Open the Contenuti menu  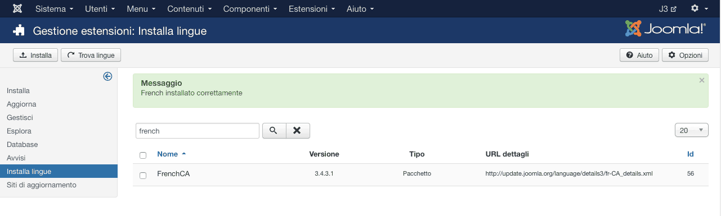[189, 9]
